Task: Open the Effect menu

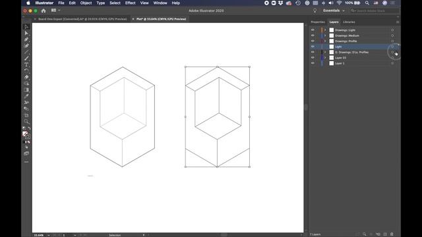Action: [131, 3]
